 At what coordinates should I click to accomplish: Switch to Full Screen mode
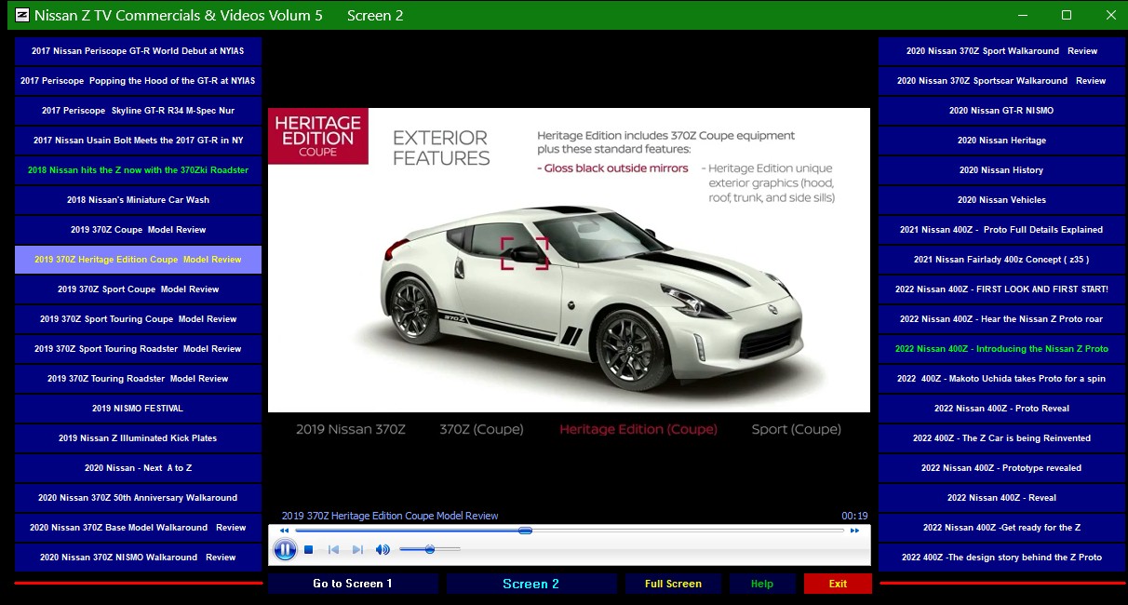coord(673,584)
